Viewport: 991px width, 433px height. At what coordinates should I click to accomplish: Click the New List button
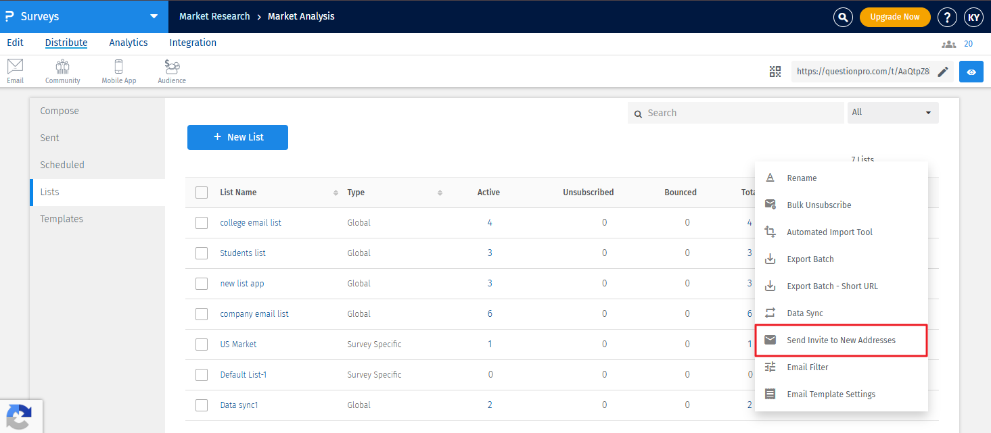tap(237, 137)
